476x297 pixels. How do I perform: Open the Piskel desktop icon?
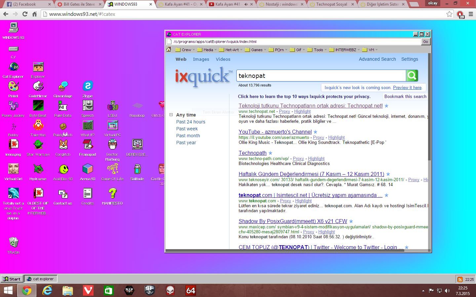(13, 89)
